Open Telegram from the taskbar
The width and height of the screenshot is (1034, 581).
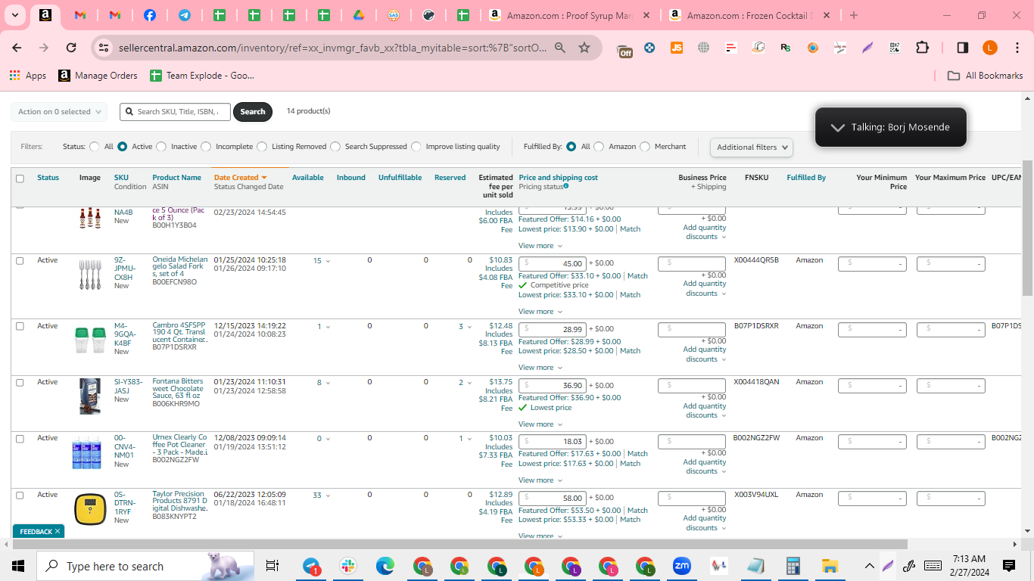point(312,566)
